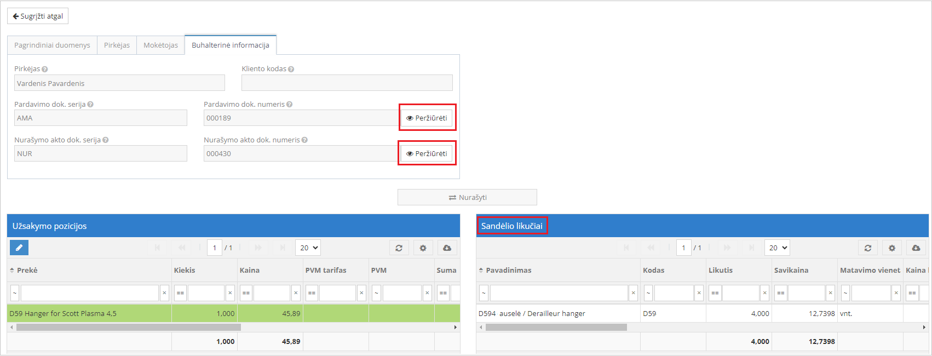Image resolution: width=932 pixels, height=356 pixels.
Task: Refresh the Sandėlio likučiai grid
Action: tap(867, 248)
